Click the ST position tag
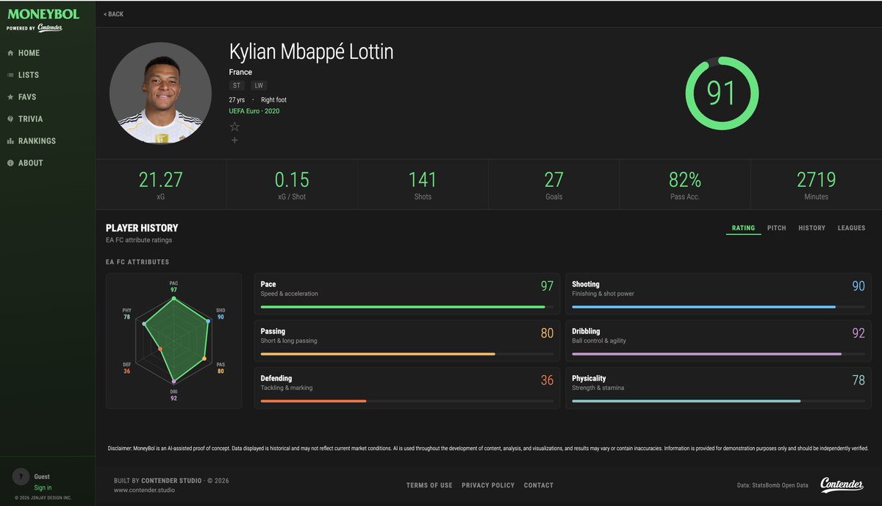Image resolution: width=882 pixels, height=506 pixels. point(237,85)
